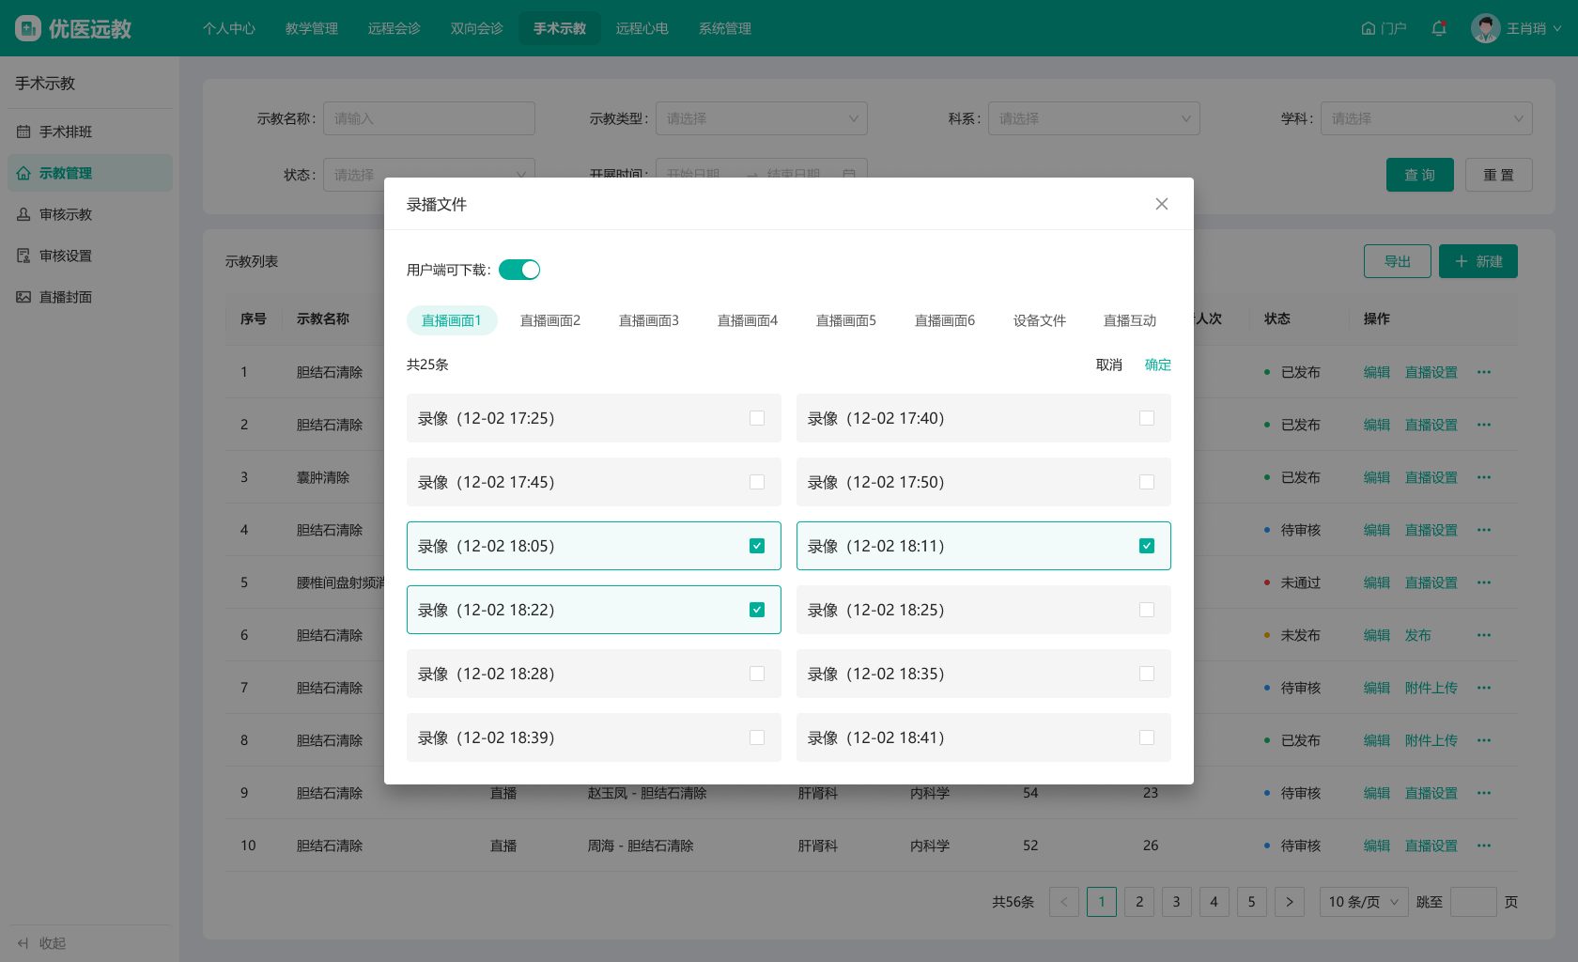
Task: Click into the page jump input field
Action: 1473,902
